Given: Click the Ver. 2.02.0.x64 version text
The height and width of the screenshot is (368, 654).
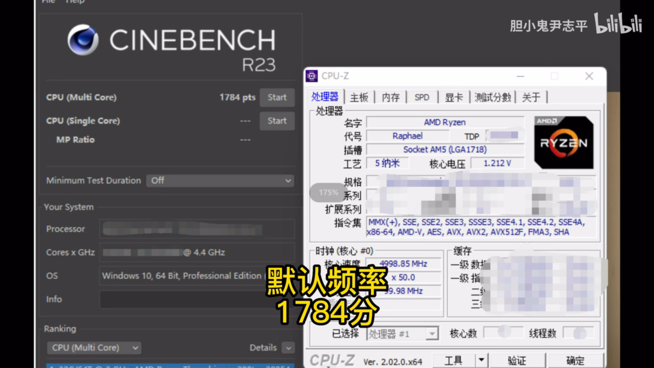Looking at the screenshot, I should pos(393,362).
